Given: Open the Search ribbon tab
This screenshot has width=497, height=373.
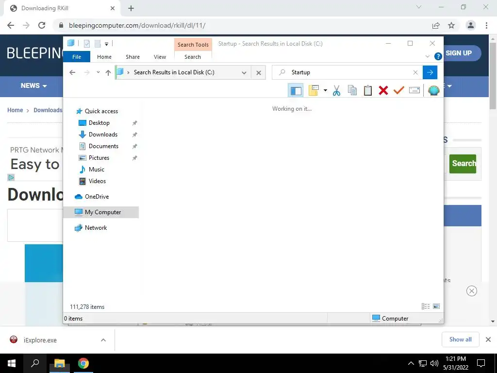Looking at the screenshot, I should coord(193,57).
